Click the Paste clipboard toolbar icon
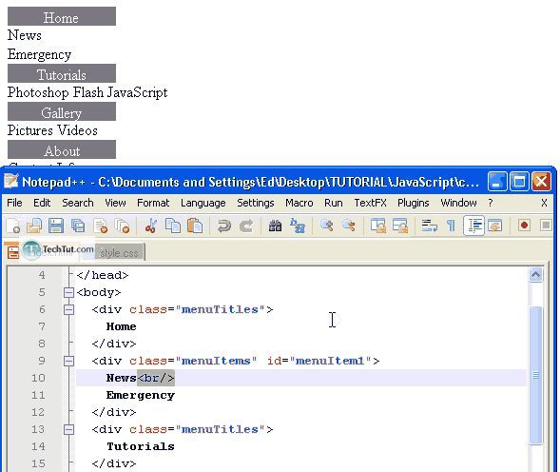The image size is (560, 472). [x=195, y=226]
